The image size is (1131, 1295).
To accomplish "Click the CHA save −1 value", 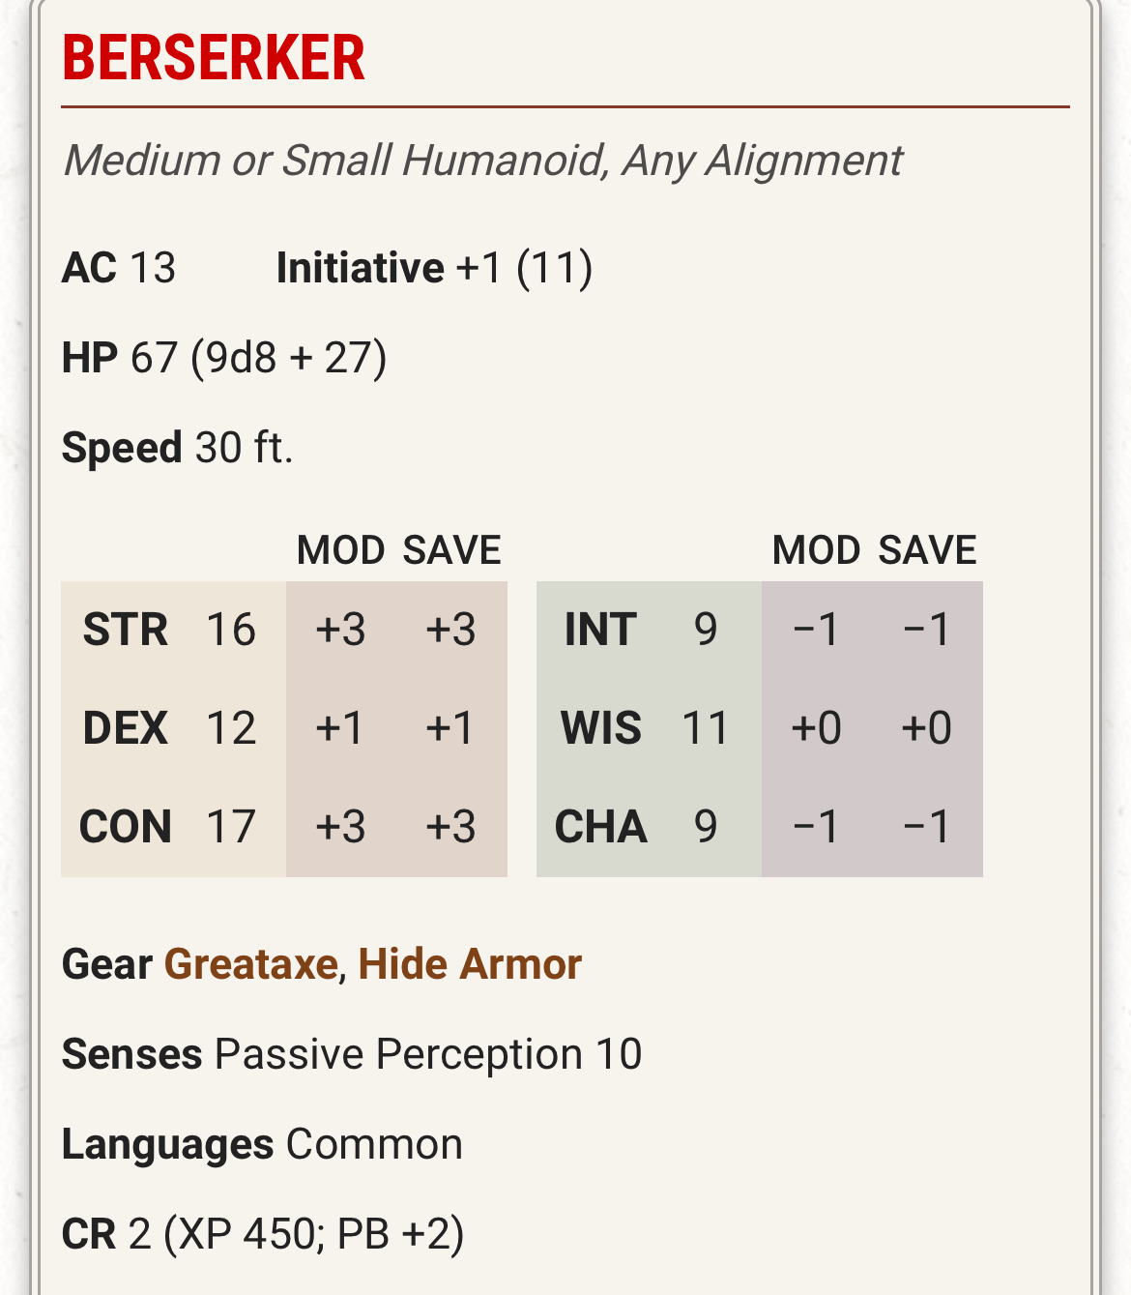I will [927, 827].
